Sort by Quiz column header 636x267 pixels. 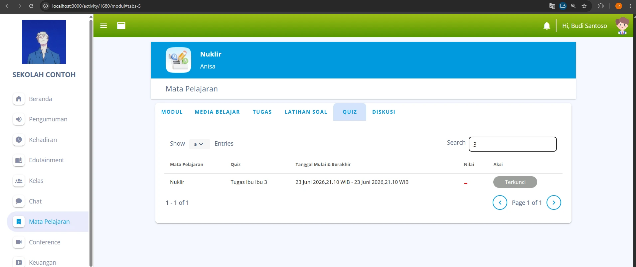[236, 164]
